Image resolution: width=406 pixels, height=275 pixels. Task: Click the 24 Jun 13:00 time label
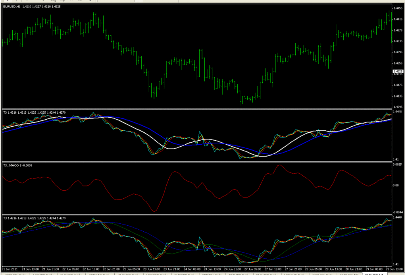tap(212, 269)
